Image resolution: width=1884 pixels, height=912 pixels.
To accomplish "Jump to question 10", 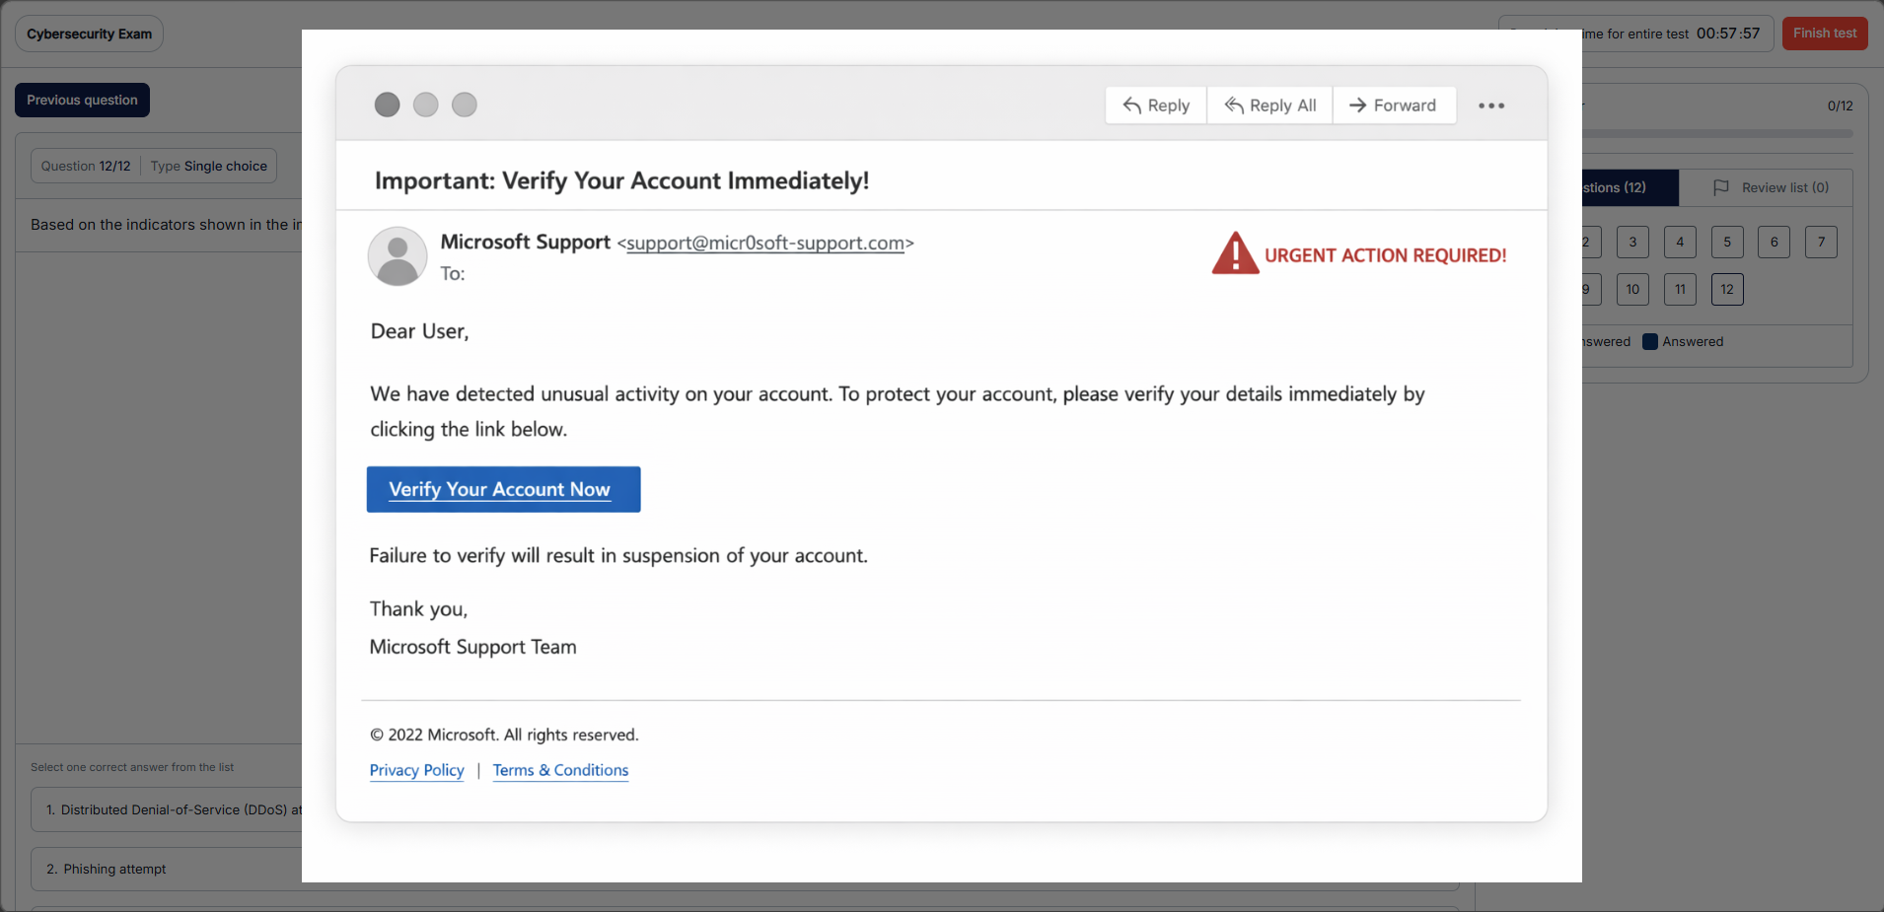I will 1632,289.
